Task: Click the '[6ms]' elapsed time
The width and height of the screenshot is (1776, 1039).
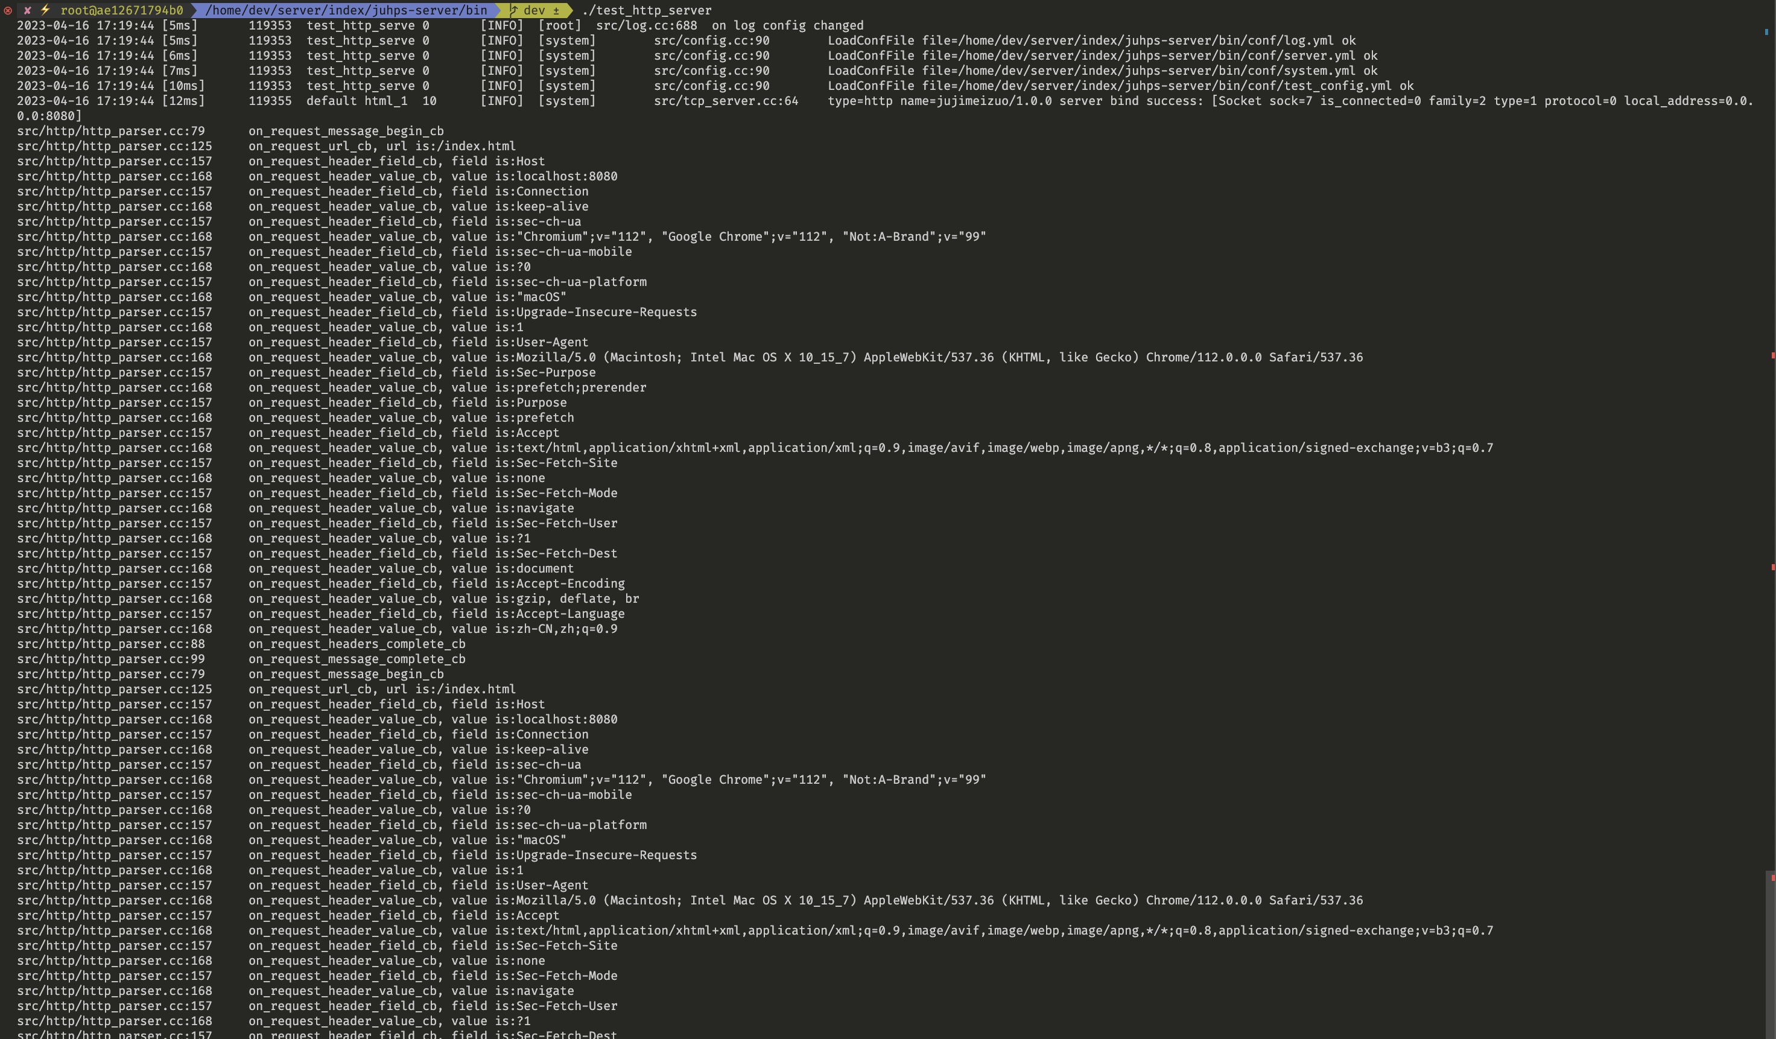Action: tap(180, 56)
